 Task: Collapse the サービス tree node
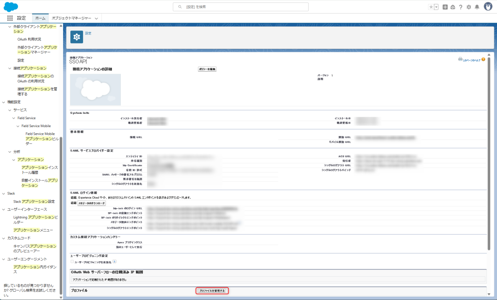10,110
